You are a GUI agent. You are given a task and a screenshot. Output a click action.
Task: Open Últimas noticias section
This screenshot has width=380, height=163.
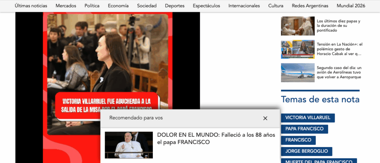pyautogui.click(x=31, y=6)
